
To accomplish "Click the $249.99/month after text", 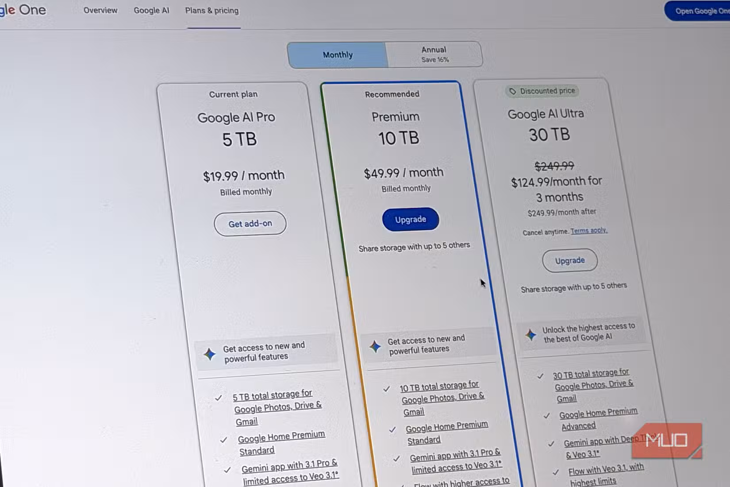I will pos(562,213).
